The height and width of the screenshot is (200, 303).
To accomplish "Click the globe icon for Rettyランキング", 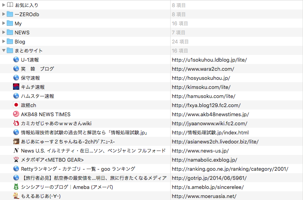I will tap(16, 169).
